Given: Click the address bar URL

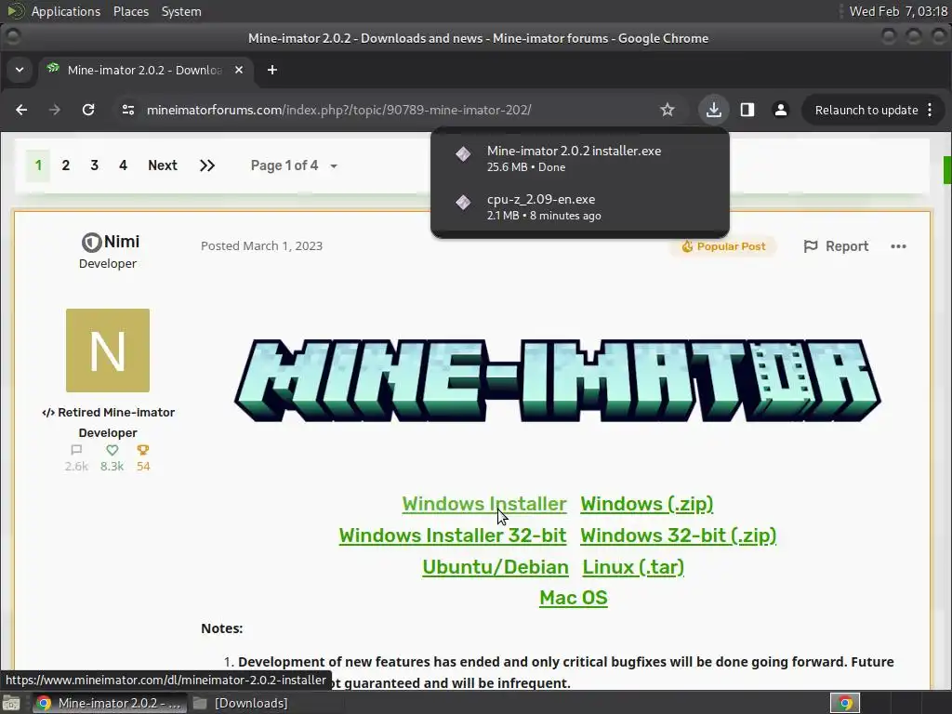Looking at the screenshot, I should (338, 110).
